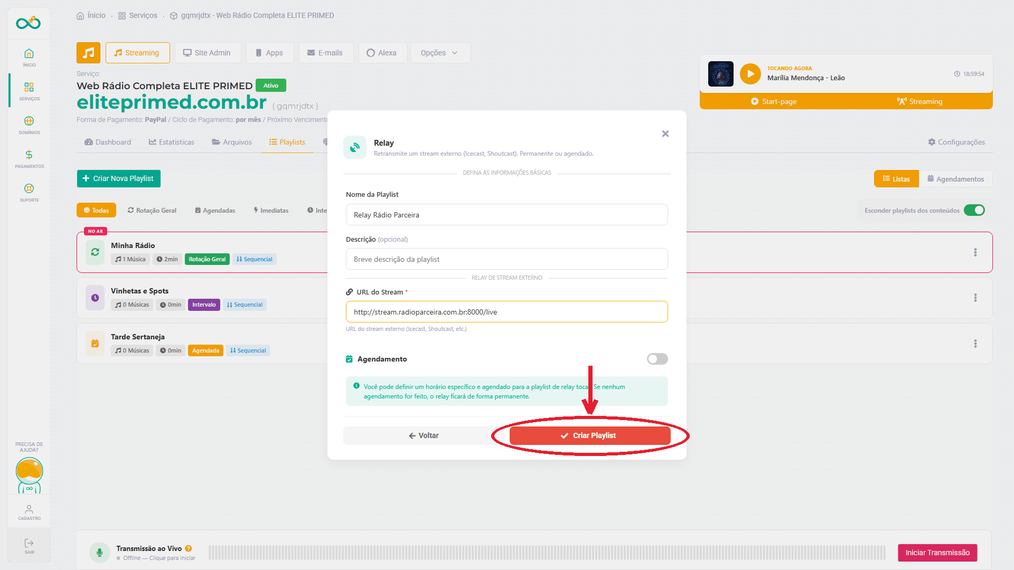Click the Relay broadcast icon in dialog
The image size is (1014, 570).
[x=355, y=147]
